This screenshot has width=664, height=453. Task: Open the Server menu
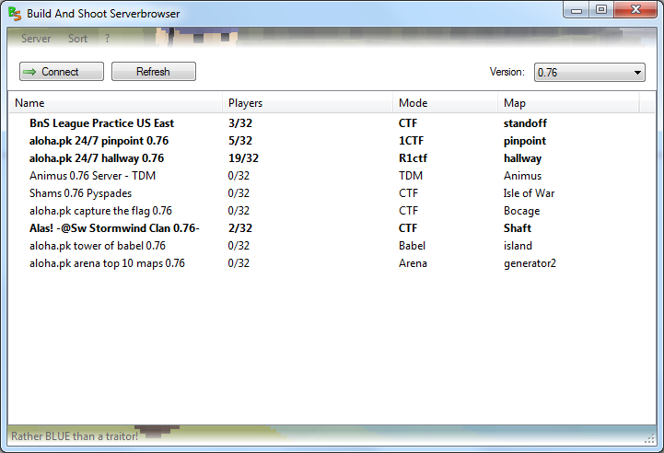[36, 39]
